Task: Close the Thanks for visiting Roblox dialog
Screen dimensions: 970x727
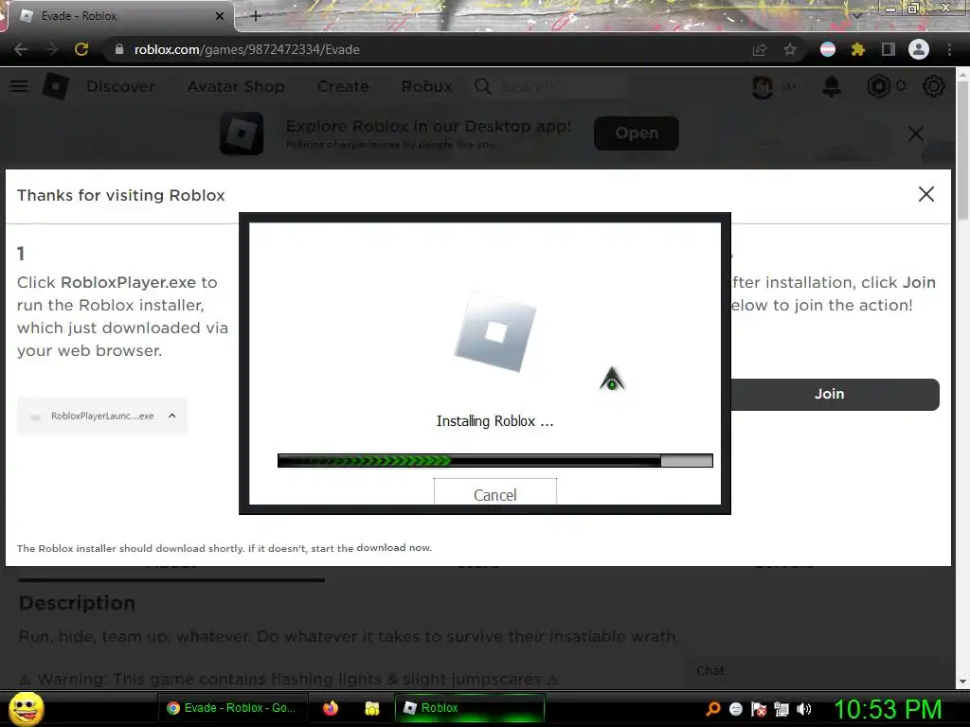Action: pos(926,194)
